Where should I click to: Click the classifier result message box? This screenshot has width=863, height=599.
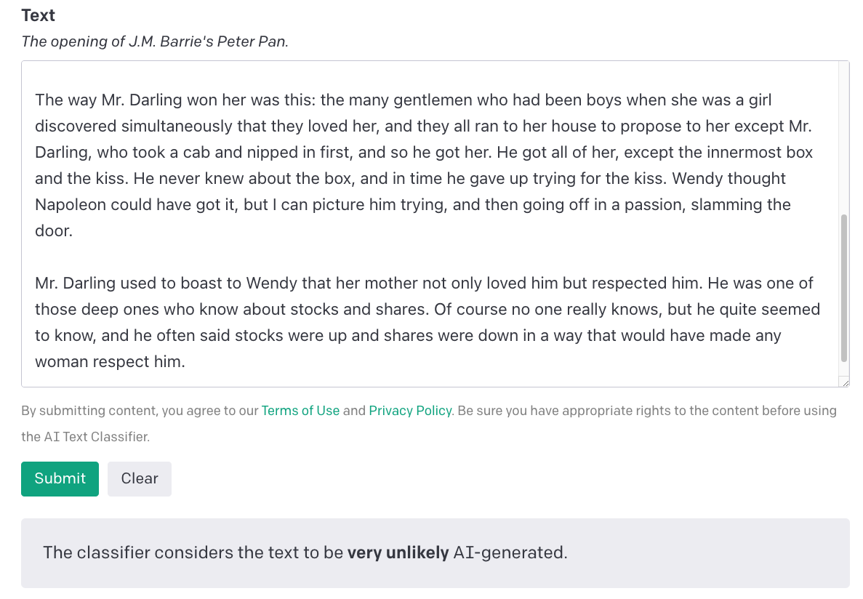coord(435,552)
